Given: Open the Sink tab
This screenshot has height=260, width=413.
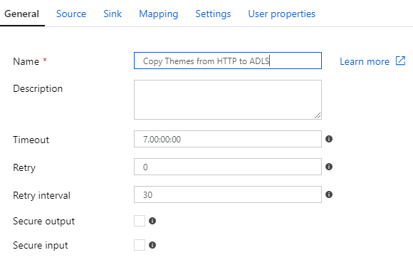Looking at the screenshot, I should [x=113, y=14].
